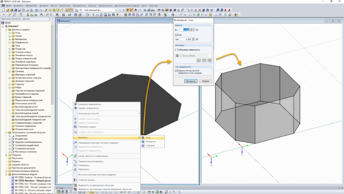This screenshot has height=194, width=344.
Task: Open material library icon in extrusion dialog
Action: tap(199, 60)
